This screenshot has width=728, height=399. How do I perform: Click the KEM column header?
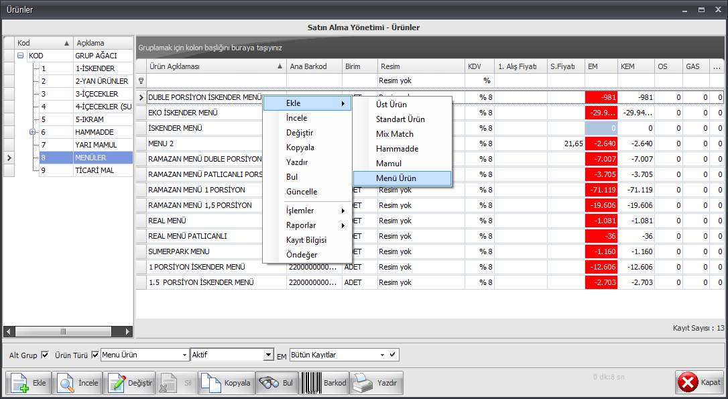coord(636,66)
